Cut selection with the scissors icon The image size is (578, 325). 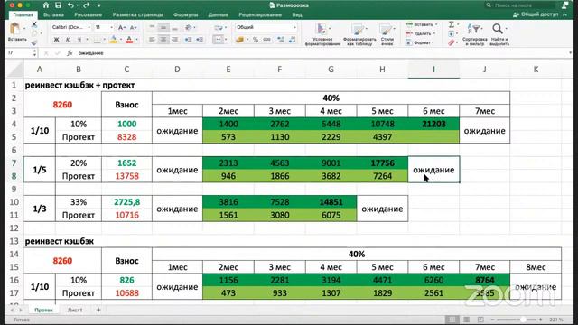click(34, 24)
